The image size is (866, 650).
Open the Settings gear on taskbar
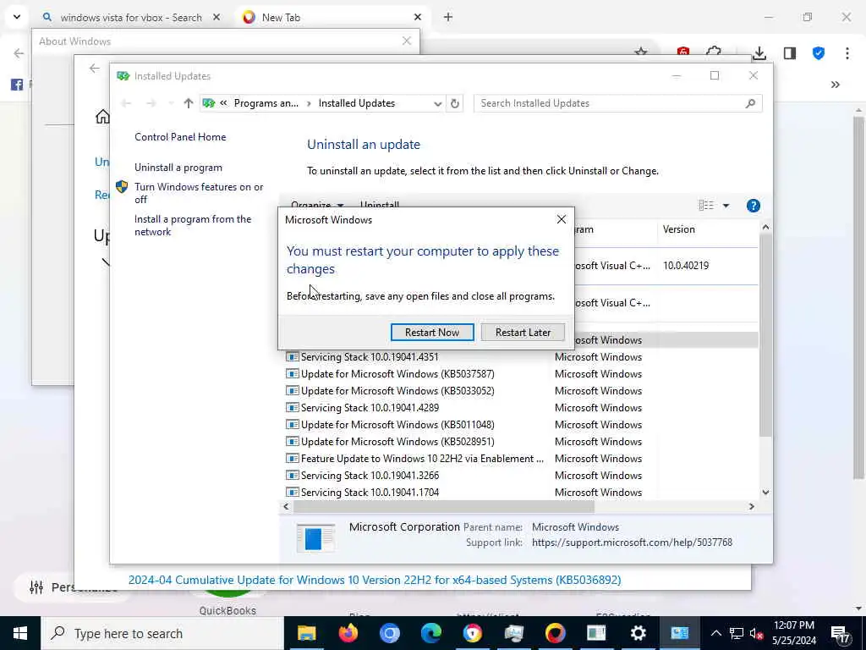638,633
